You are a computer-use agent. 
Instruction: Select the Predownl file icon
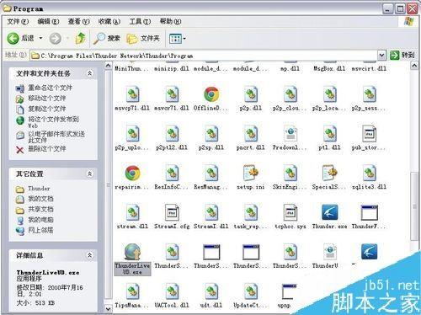pos(290,134)
